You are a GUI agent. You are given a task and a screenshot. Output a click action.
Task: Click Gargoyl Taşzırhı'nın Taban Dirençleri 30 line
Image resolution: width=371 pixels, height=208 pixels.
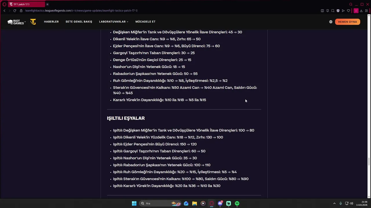coord(154,53)
